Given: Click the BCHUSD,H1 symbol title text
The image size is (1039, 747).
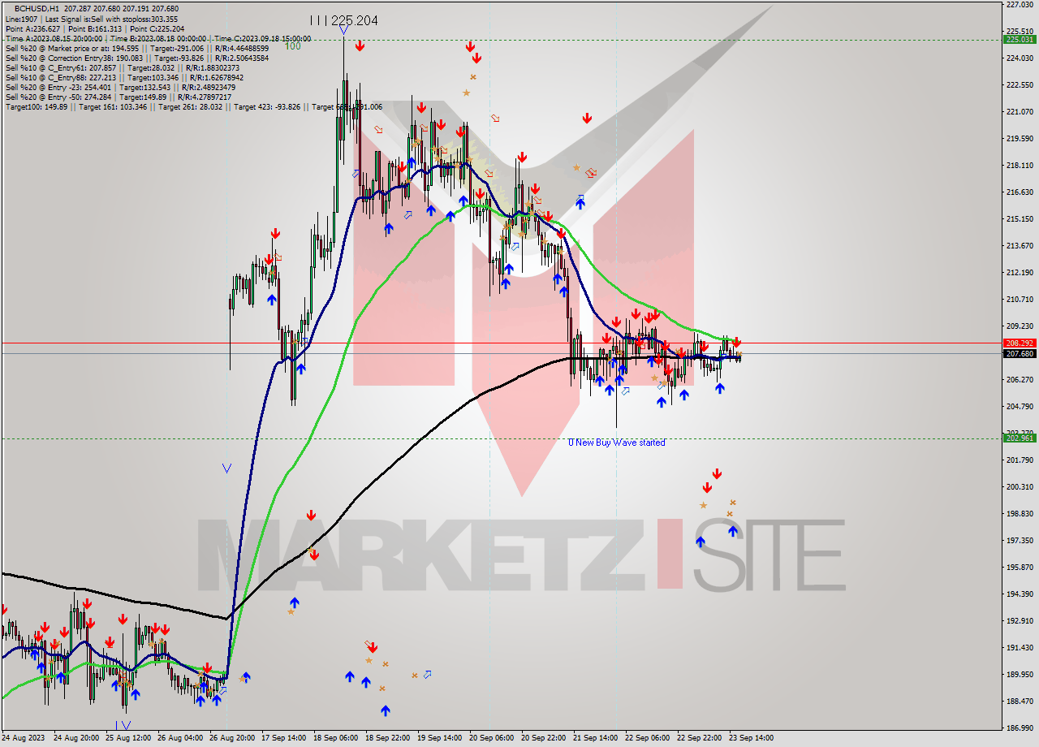Looking at the screenshot, I should point(37,8).
